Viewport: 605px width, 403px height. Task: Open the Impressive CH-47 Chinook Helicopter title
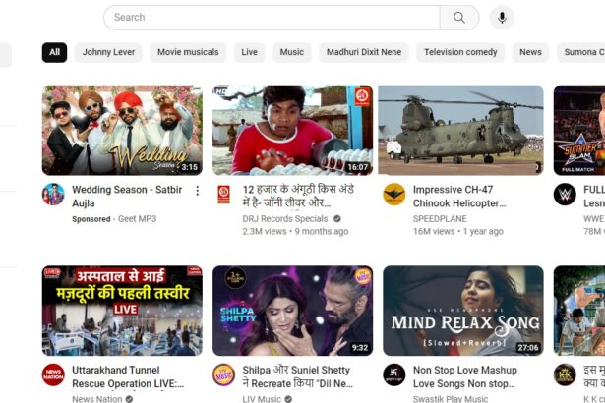pos(459,197)
